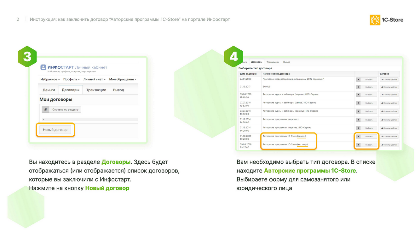
Task: Click the plus icon in the BONUS row
Action: click(x=358, y=87)
